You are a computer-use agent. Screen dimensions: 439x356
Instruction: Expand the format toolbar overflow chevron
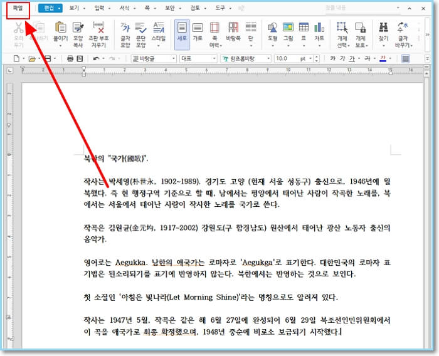coord(427,58)
